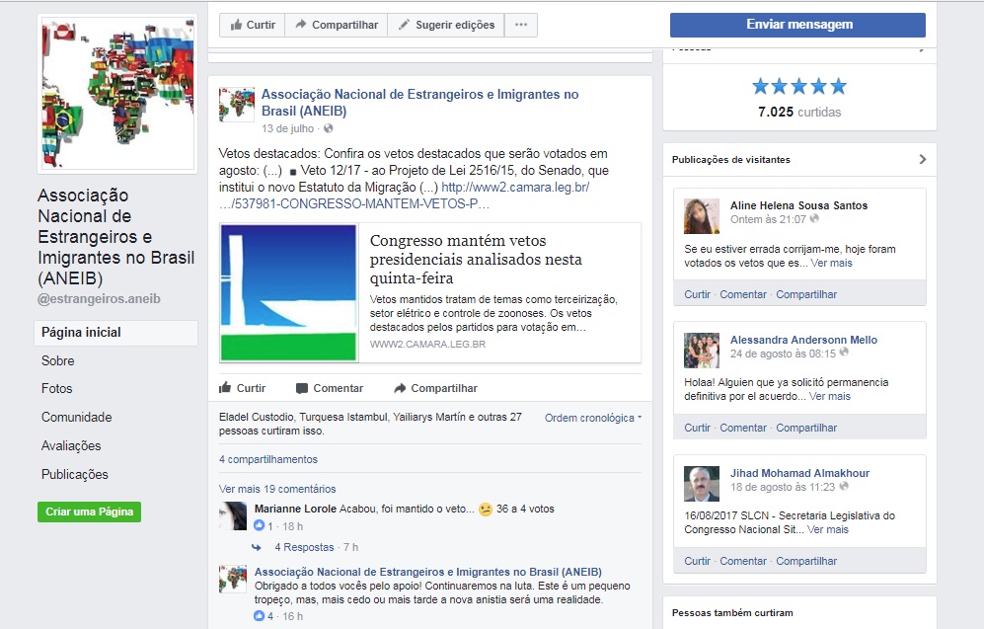Screen dimensions: 984x629
Task: Open the ANEIB page avatar in the post header
Action: [x=237, y=105]
